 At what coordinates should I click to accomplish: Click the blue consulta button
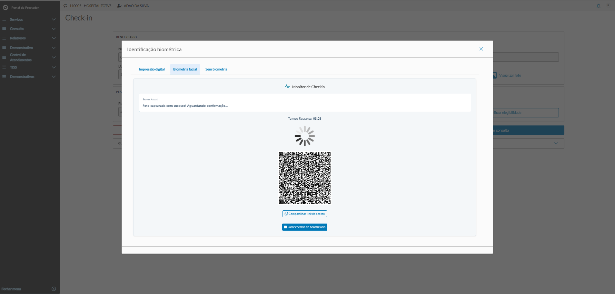pos(528,130)
